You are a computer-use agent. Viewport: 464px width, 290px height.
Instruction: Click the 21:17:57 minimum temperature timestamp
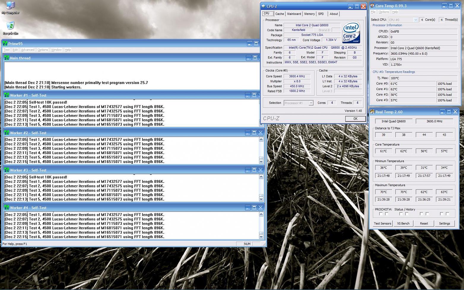pyautogui.click(x=424, y=176)
